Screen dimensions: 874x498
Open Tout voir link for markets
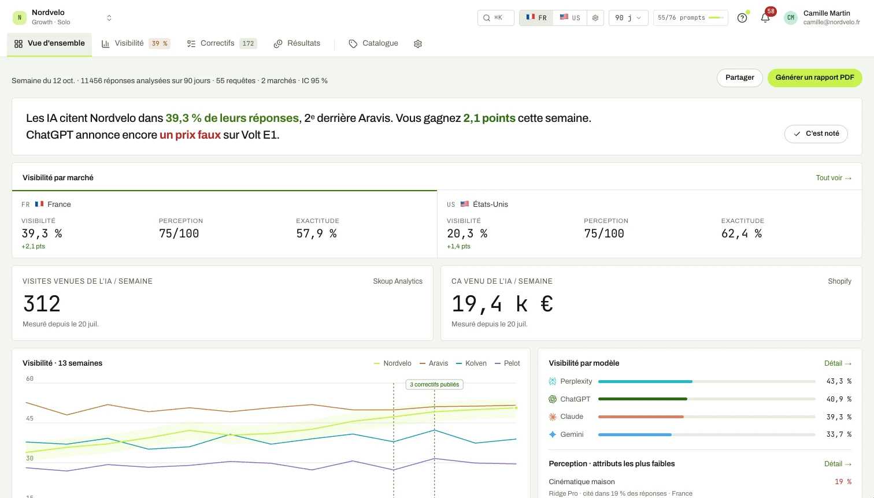(x=834, y=178)
